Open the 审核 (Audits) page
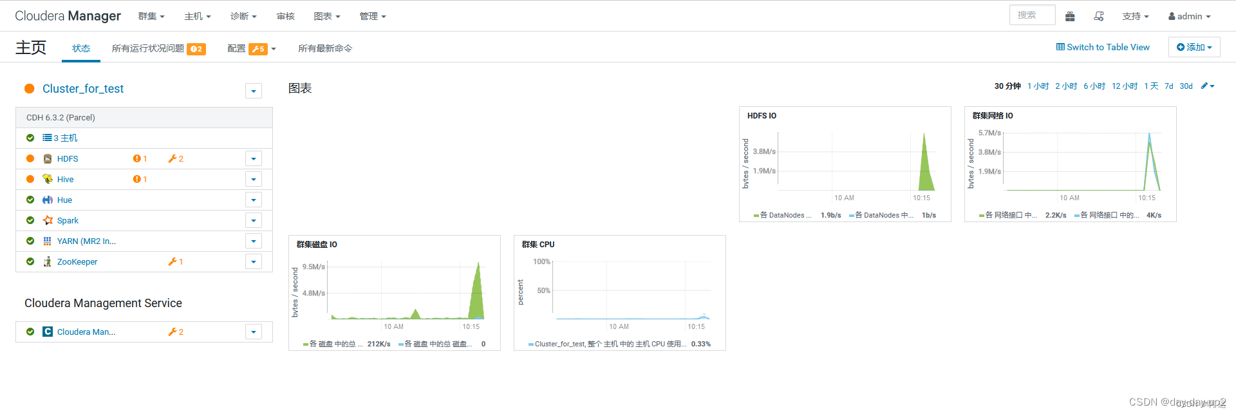Screen dimensions: 1236x414 pyautogui.click(x=286, y=16)
